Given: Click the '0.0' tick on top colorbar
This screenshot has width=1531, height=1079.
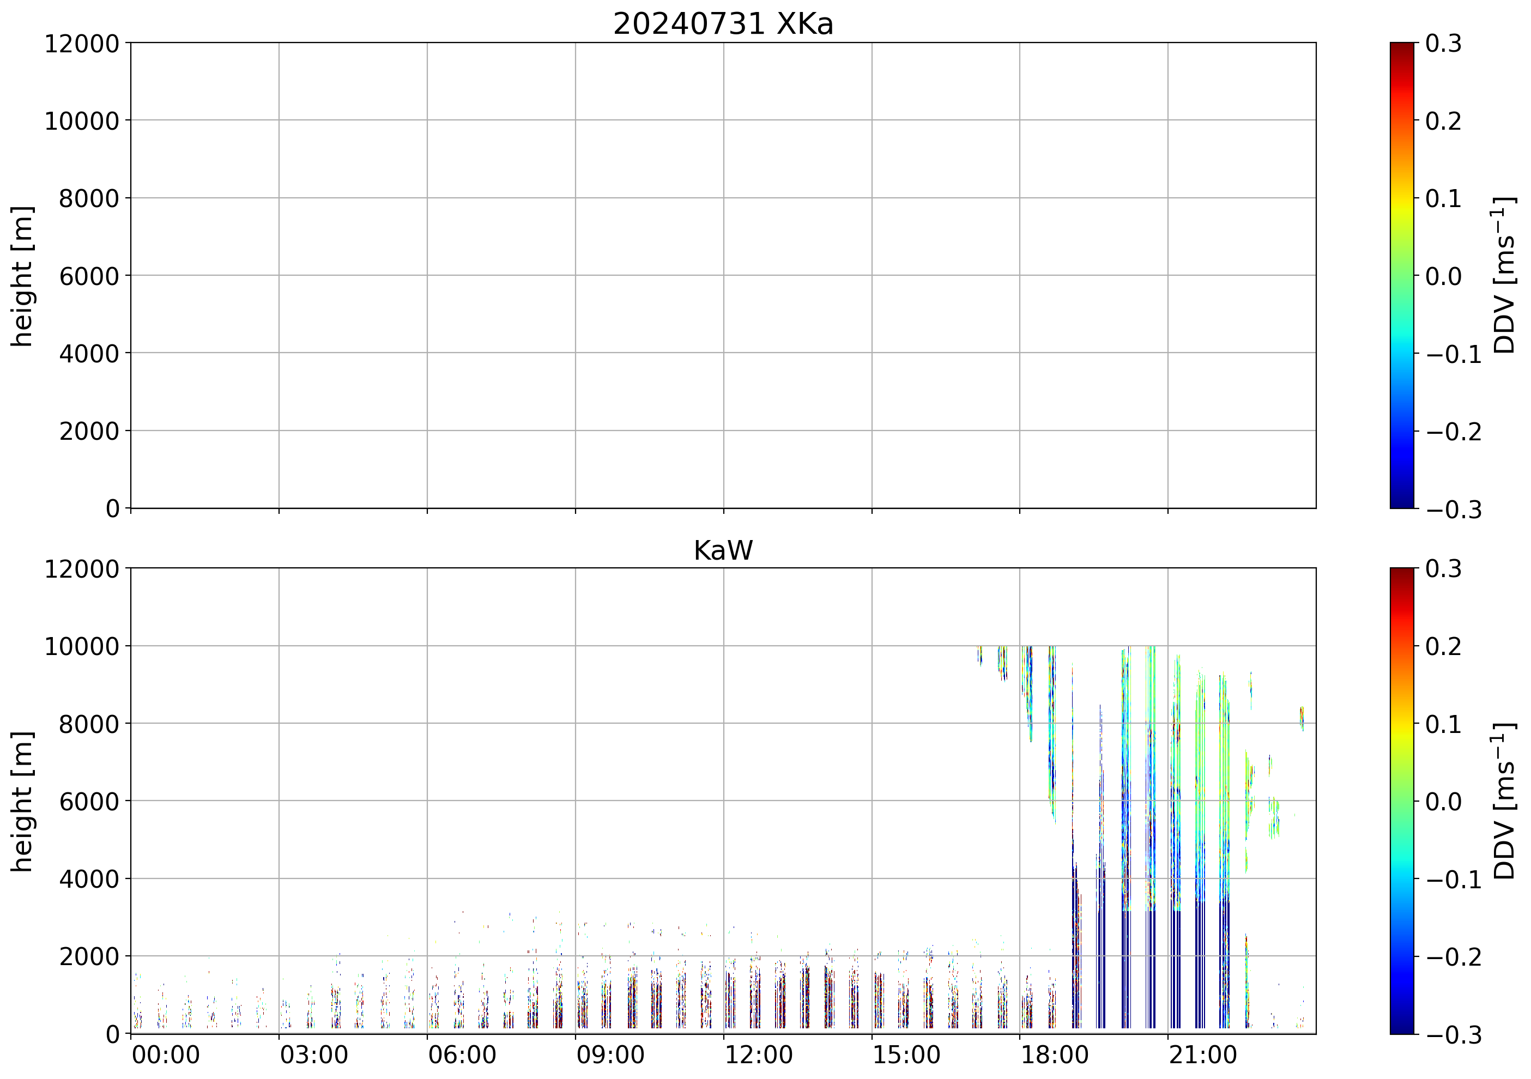Looking at the screenshot, I should pos(1443,276).
